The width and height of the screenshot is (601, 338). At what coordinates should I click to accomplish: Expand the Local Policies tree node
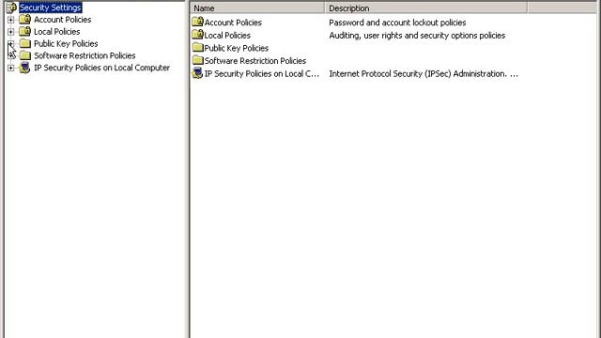point(10,32)
